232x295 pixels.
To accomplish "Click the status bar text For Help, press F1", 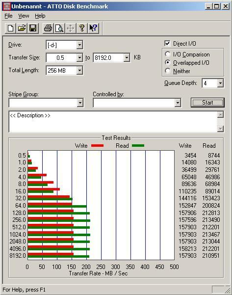I will [x=24, y=290].
